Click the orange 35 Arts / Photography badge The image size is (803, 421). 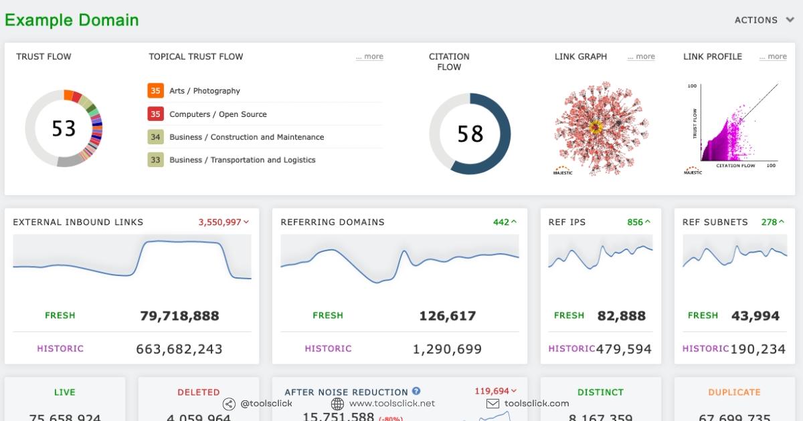tap(155, 91)
